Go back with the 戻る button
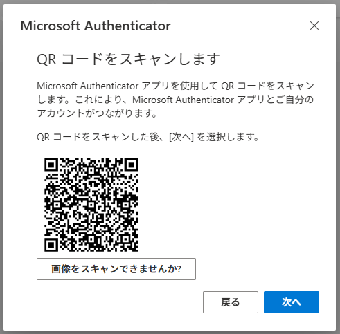 click(231, 302)
